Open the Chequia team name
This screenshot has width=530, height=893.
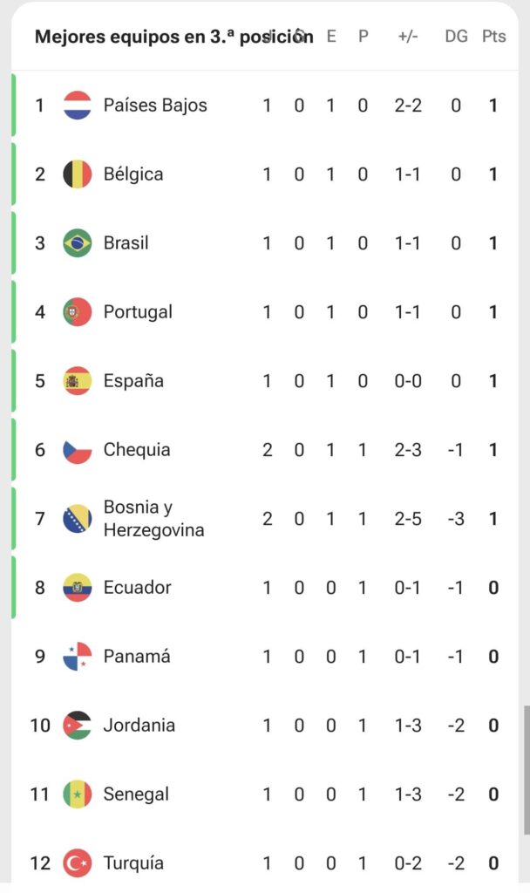[x=137, y=450]
